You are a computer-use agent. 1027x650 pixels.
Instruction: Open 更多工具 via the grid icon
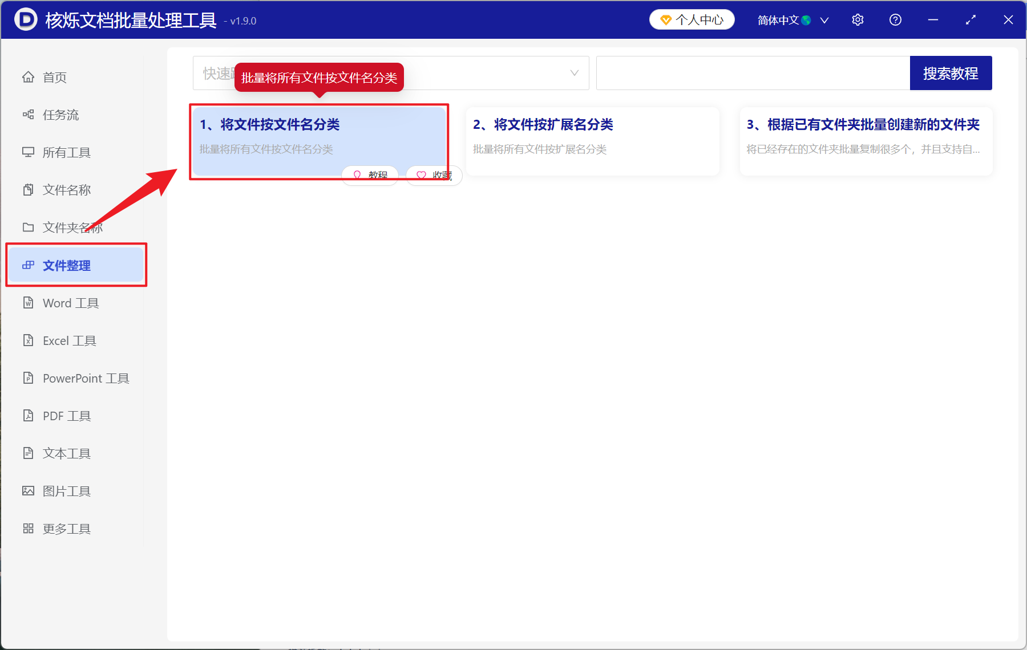(x=29, y=528)
